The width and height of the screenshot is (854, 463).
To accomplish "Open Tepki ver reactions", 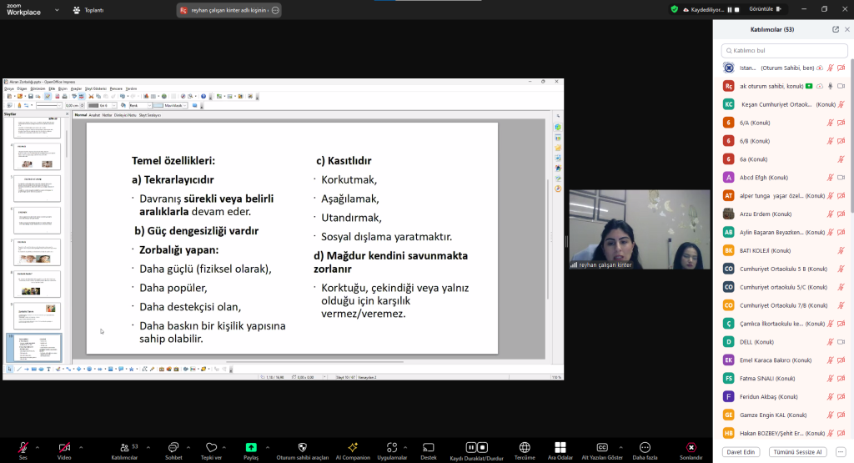I will point(211,448).
